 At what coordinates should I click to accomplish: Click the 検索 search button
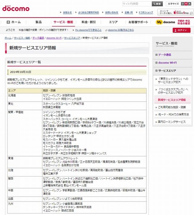(157, 4)
